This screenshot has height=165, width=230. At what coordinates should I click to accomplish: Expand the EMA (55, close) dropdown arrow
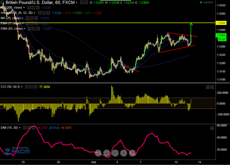click(x=24, y=28)
